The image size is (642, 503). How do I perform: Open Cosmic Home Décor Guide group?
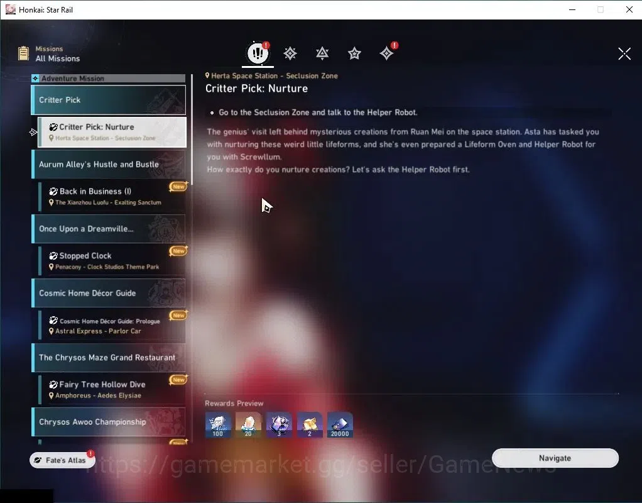tap(109, 293)
